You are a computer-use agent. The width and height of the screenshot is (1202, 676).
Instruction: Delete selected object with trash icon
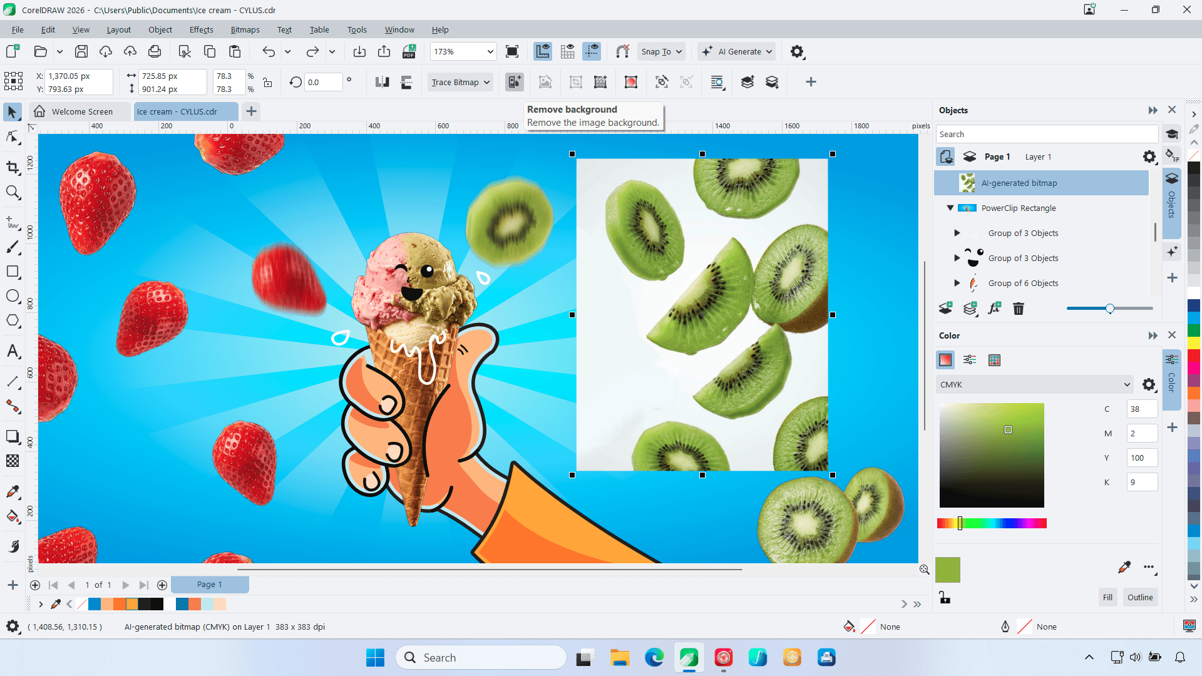pos(1019,309)
